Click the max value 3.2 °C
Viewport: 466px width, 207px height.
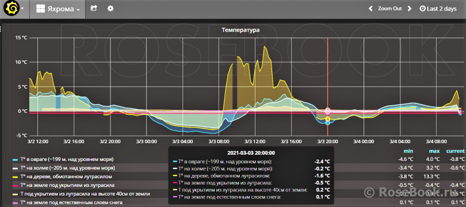433,167
